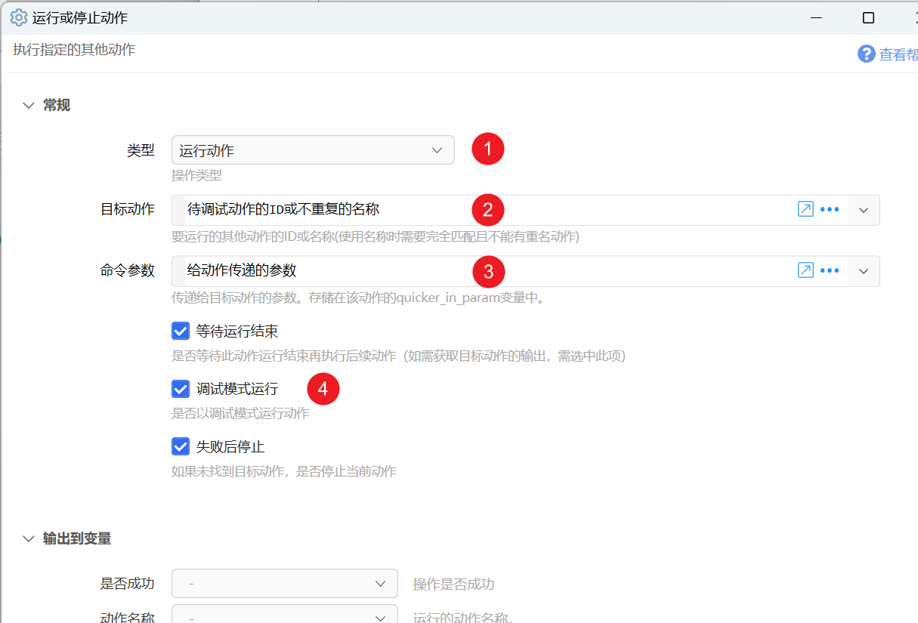The height and width of the screenshot is (623, 918).
Task: Toggle the 等待运行结束 checkbox
Action: point(181,331)
